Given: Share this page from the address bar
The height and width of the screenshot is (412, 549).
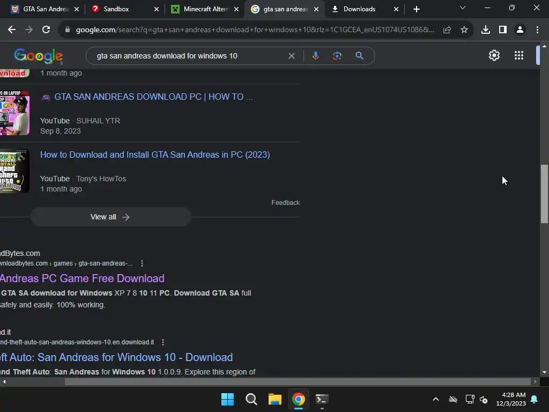Looking at the screenshot, I should coord(447,30).
